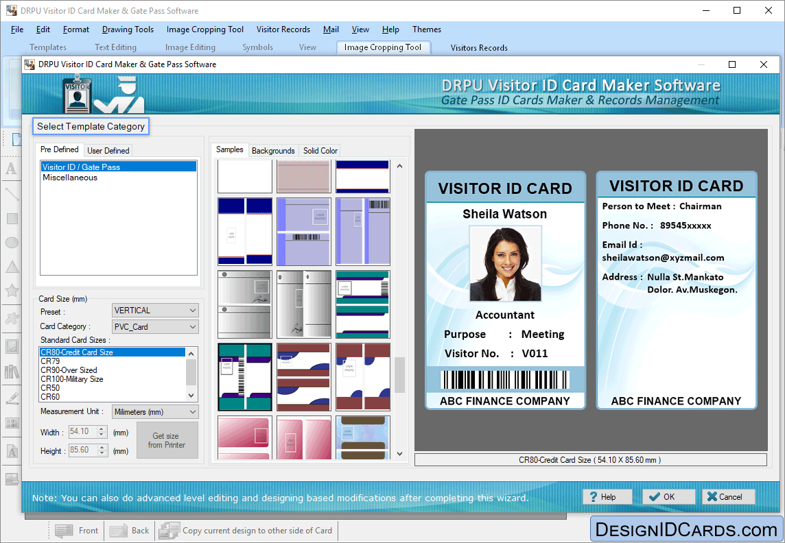Decrease Height with the down stepper arrow
The height and width of the screenshot is (543, 785).
pos(102,453)
